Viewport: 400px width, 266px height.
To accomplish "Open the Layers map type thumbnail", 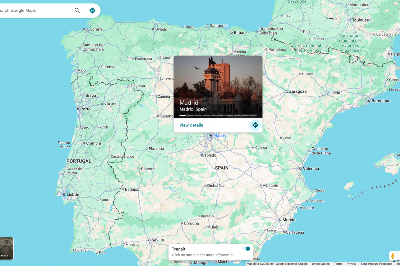I will point(6,248).
